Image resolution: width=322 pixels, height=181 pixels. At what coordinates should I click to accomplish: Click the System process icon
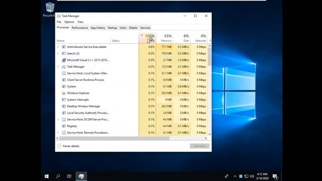coord(64,86)
